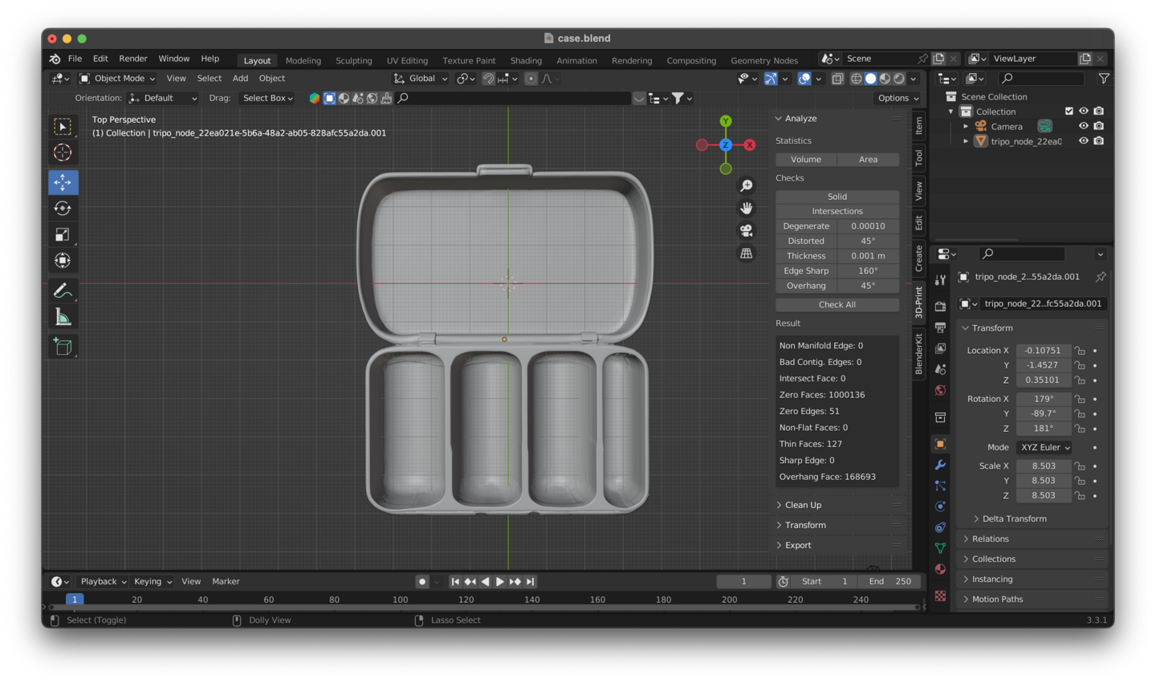The height and width of the screenshot is (683, 1156).
Task: Click frame 100 on the timeline
Action: pos(400,600)
